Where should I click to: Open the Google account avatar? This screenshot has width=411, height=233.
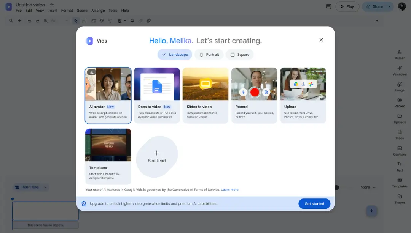[401, 6]
